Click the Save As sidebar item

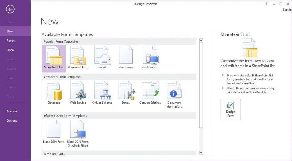coord(15,68)
